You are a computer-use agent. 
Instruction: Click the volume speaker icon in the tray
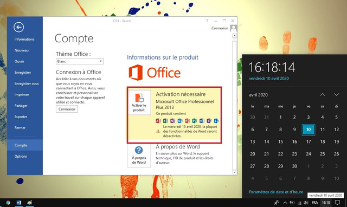tap(306, 203)
